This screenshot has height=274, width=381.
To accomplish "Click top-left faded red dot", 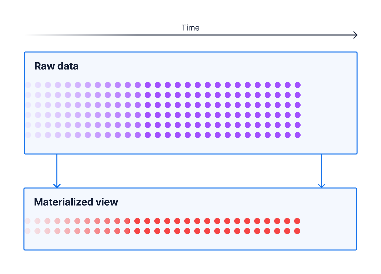I will pos(27,221).
